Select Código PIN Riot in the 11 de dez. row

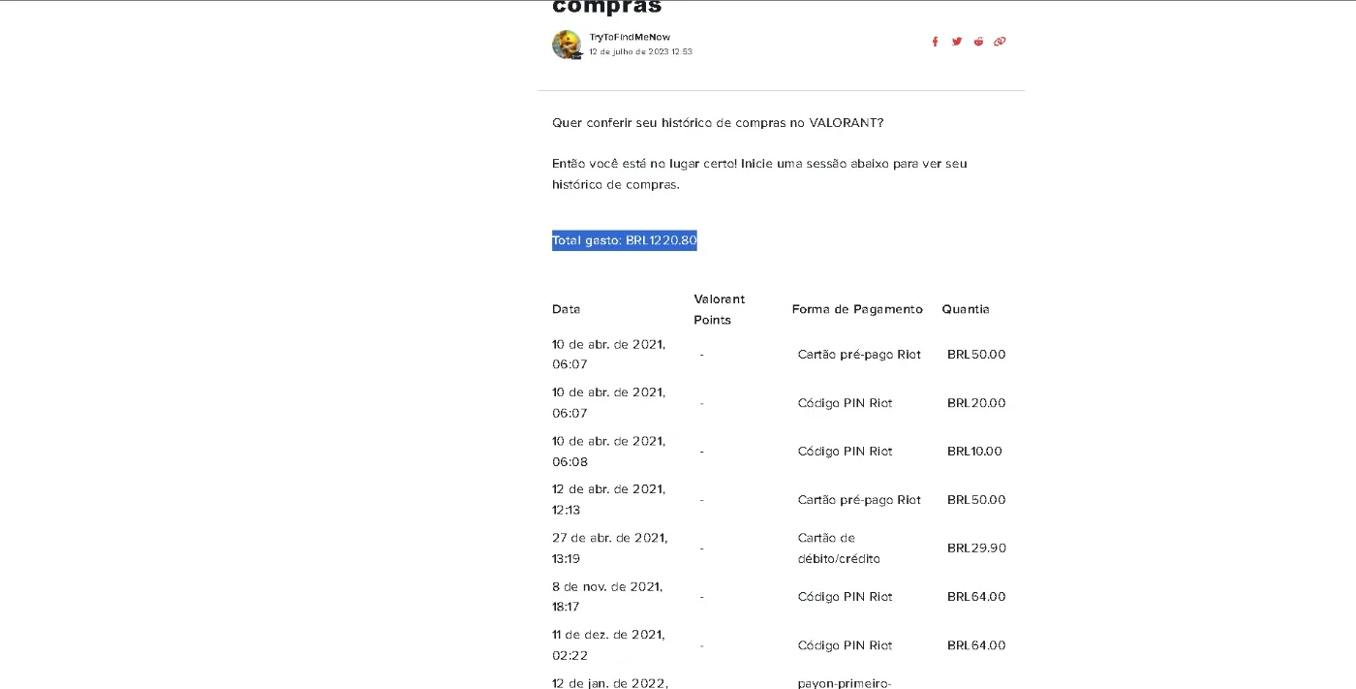point(846,645)
